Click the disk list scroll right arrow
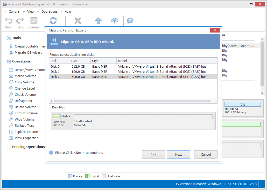267x190 pixels. (x=215, y=101)
